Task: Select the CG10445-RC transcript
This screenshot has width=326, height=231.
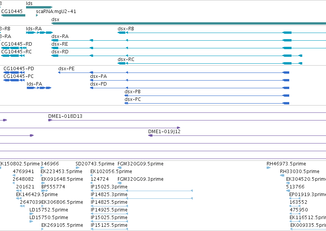Action: (13, 56)
